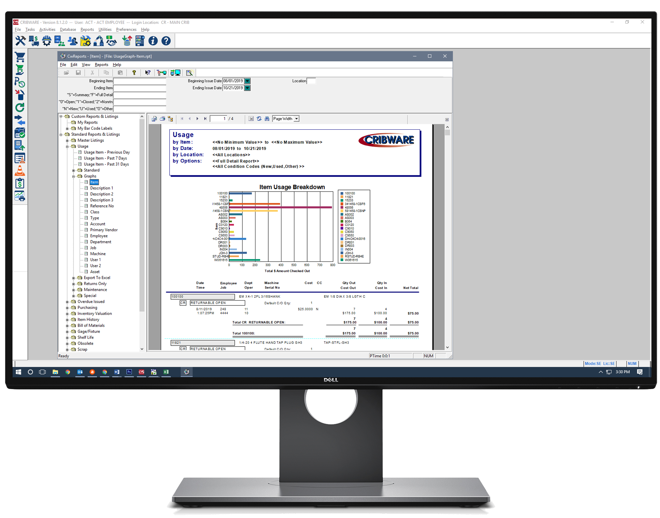The height and width of the screenshot is (518, 660).
Task: Click the green circular refresh arrow icon
Action: coord(20,108)
